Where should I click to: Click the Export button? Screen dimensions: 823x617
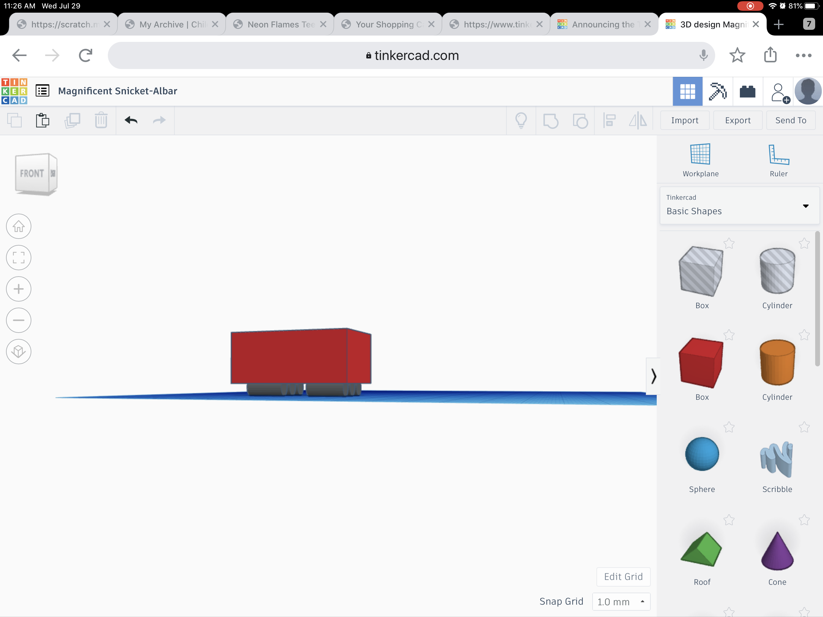tap(737, 120)
